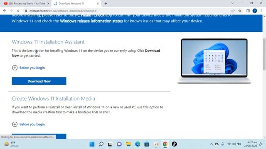Image resolution: width=266 pixels, height=149 pixels.
Task: Show hidden system tray icons chevron
Action: pyautogui.click(x=212, y=144)
